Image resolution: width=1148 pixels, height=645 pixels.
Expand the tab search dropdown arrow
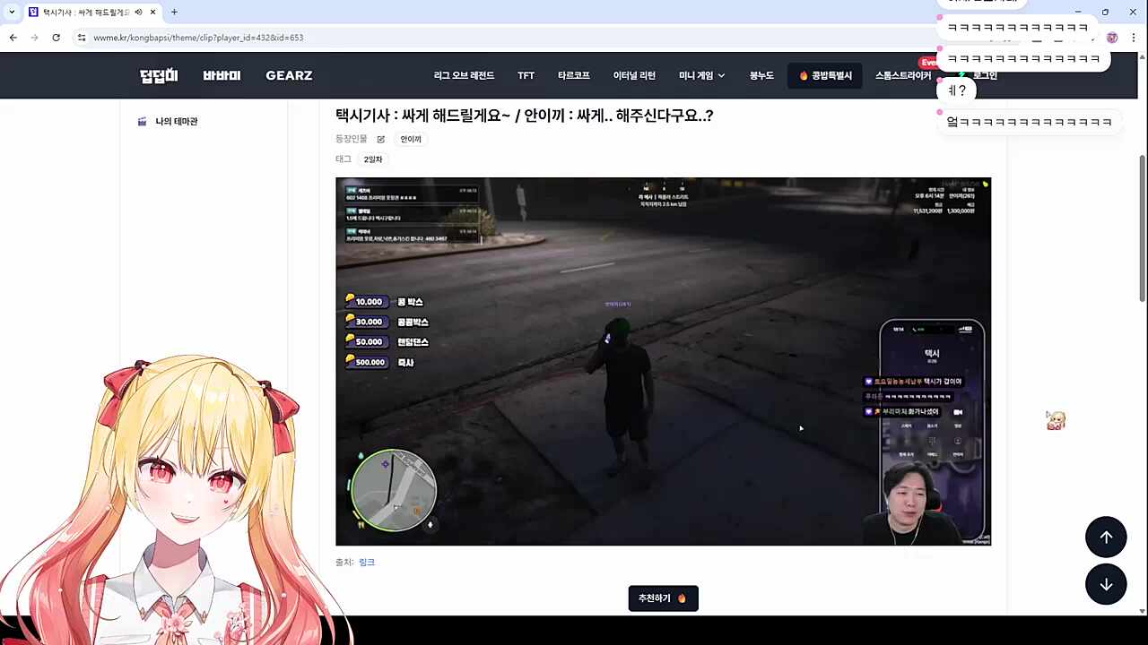tap(12, 12)
